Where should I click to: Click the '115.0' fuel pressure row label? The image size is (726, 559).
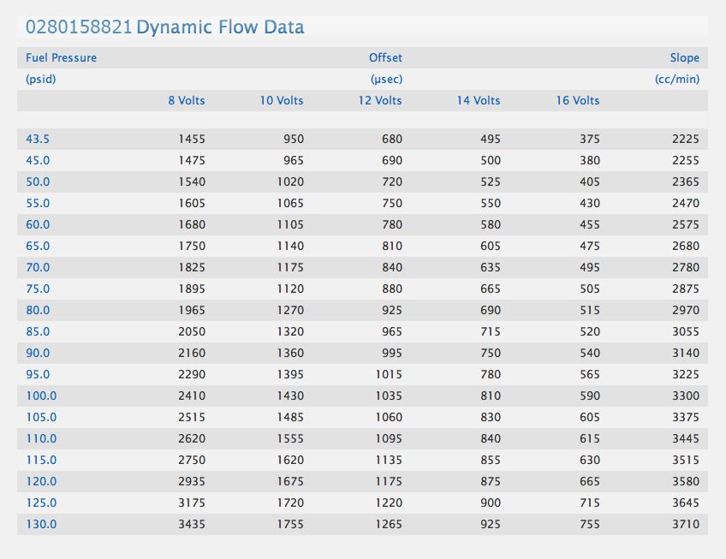click(x=41, y=460)
